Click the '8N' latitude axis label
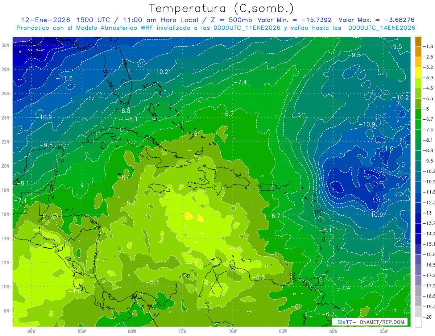 click(x=7, y=311)
